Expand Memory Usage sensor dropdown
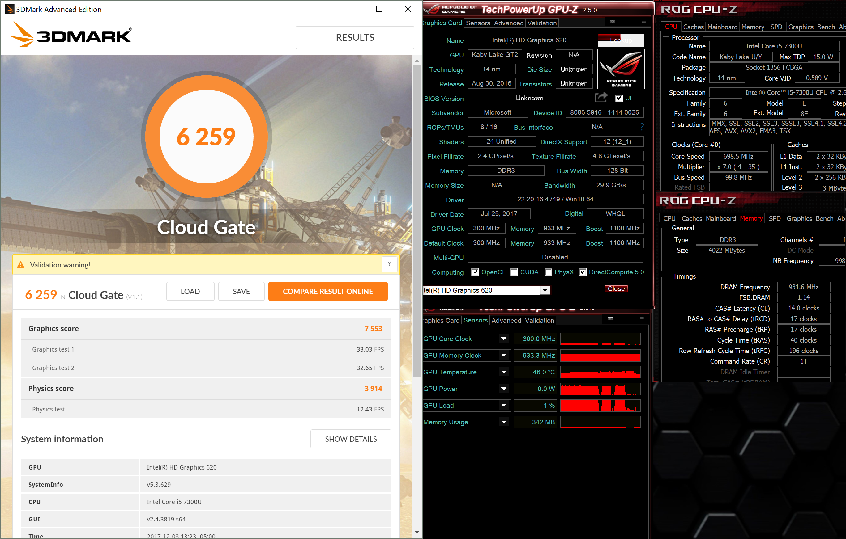Viewport: 846px width, 539px height. (x=504, y=422)
